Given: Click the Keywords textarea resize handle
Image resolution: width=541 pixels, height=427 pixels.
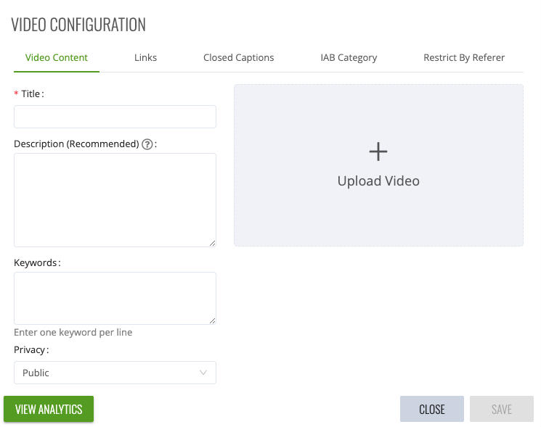Looking at the screenshot, I should [213, 320].
